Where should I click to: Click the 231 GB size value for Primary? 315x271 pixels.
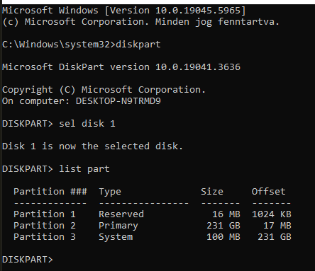click(223, 226)
